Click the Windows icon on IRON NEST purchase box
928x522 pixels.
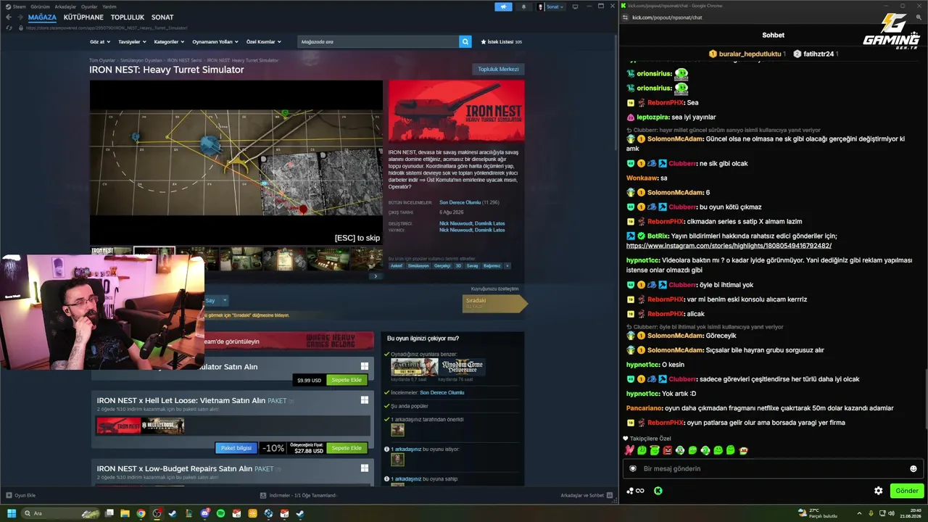[x=365, y=366]
